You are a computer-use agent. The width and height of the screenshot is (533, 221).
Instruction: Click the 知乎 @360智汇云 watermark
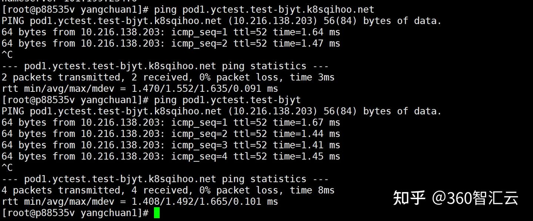(x=455, y=198)
